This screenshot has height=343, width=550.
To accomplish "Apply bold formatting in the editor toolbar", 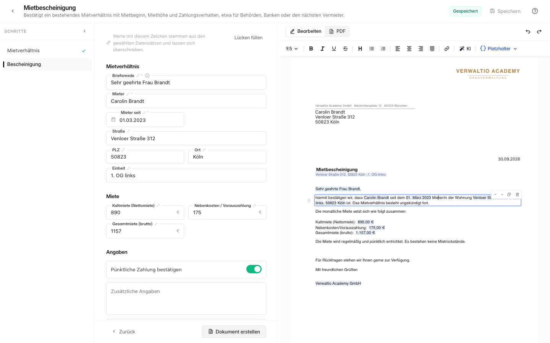I will tap(311, 49).
